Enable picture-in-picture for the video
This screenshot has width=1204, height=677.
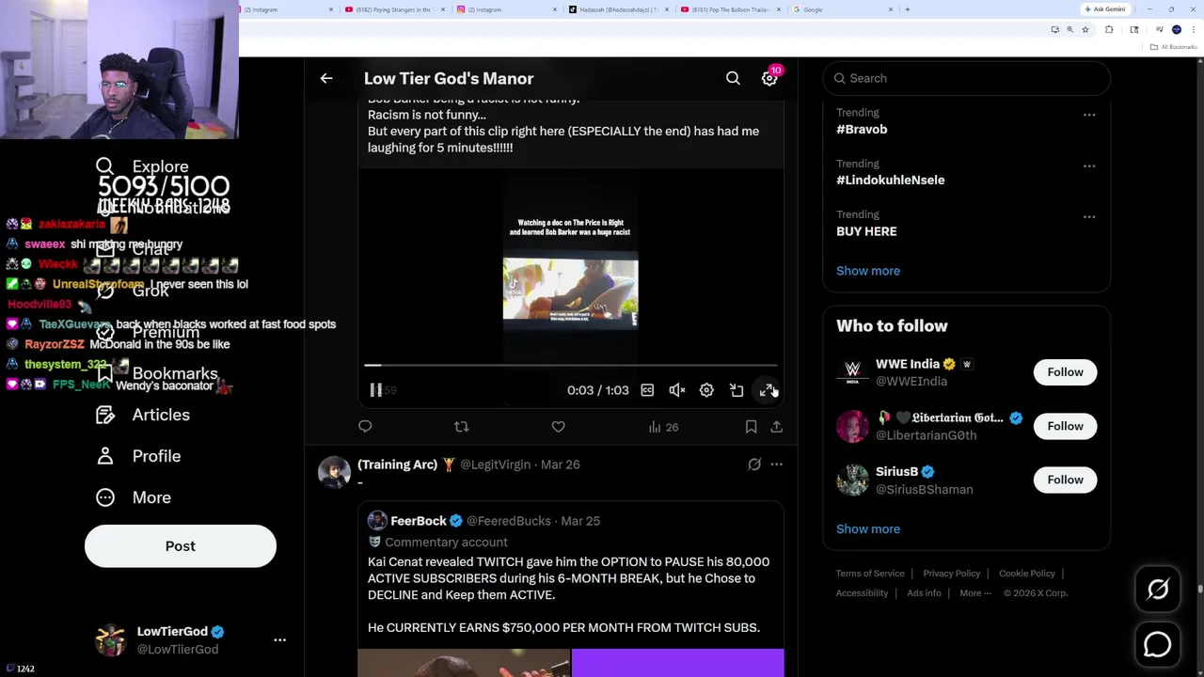737,390
